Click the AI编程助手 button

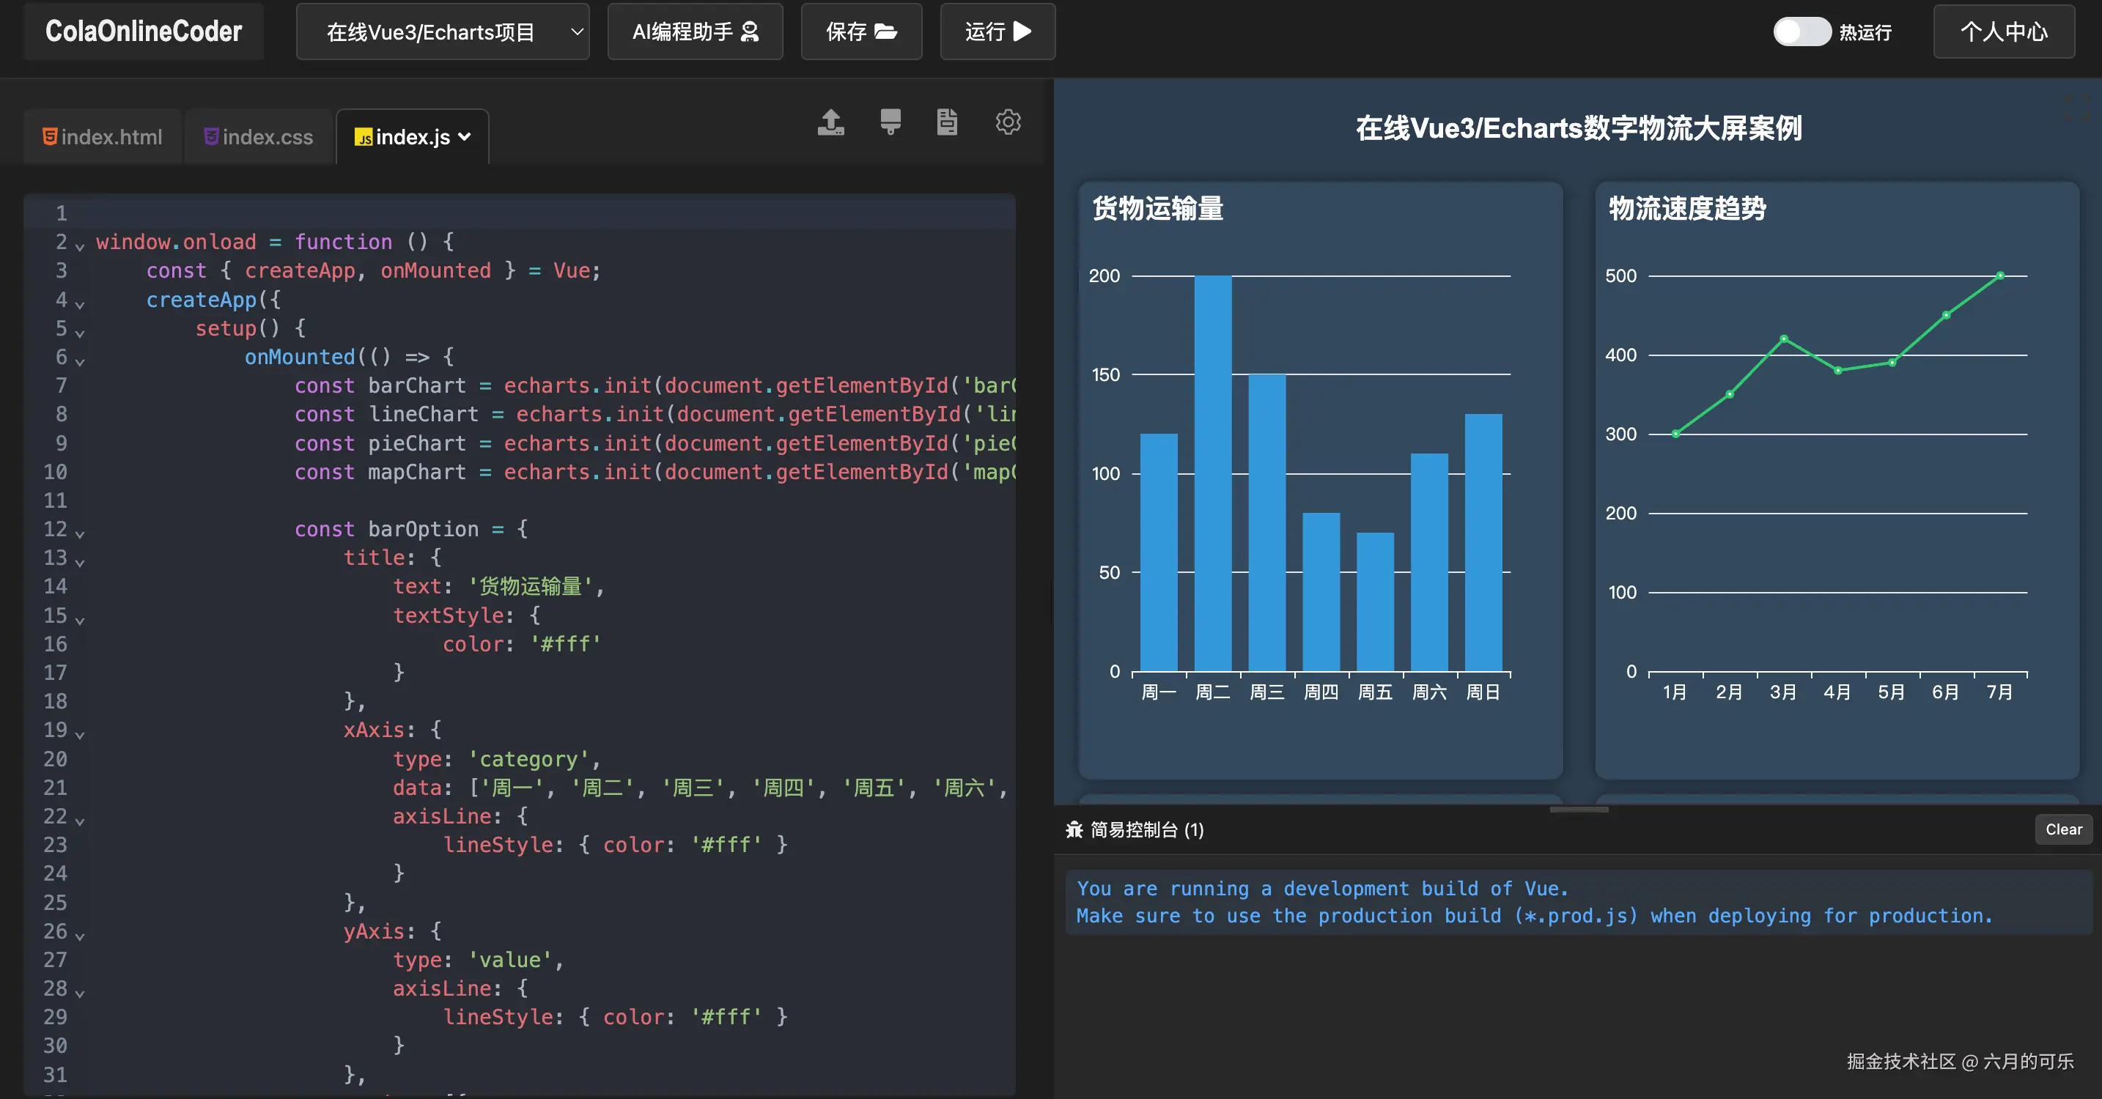pos(696,32)
